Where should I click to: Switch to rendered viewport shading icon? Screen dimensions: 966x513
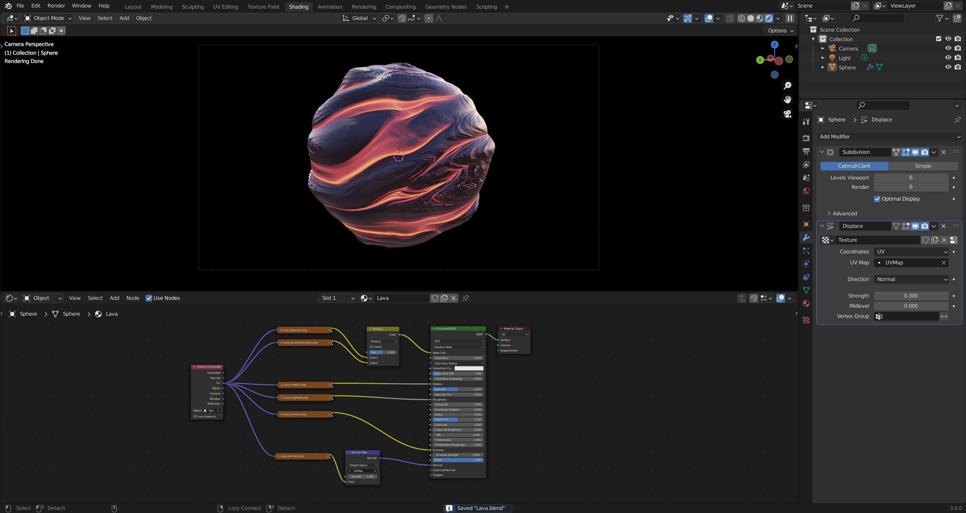pyautogui.click(x=769, y=18)
